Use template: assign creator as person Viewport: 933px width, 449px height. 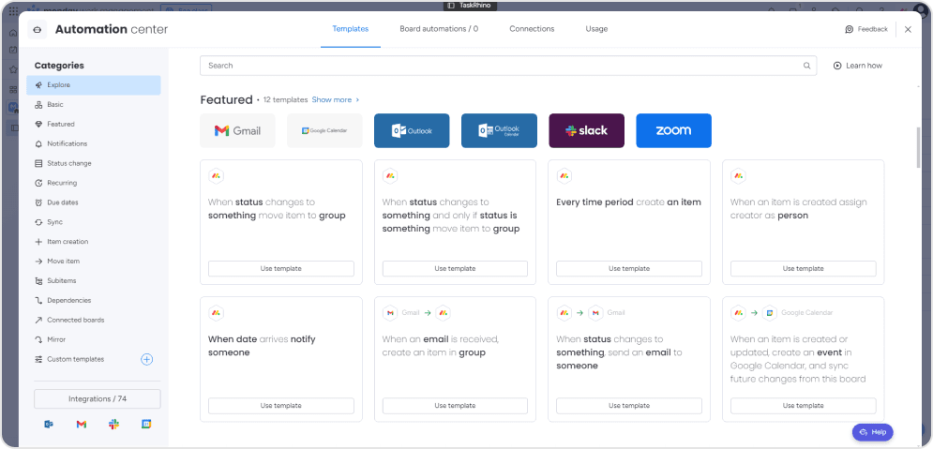(804, 269)
